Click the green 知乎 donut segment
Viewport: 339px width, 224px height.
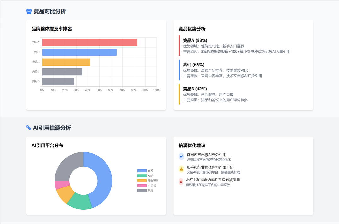pyautogui.click(x=80, y=202)
